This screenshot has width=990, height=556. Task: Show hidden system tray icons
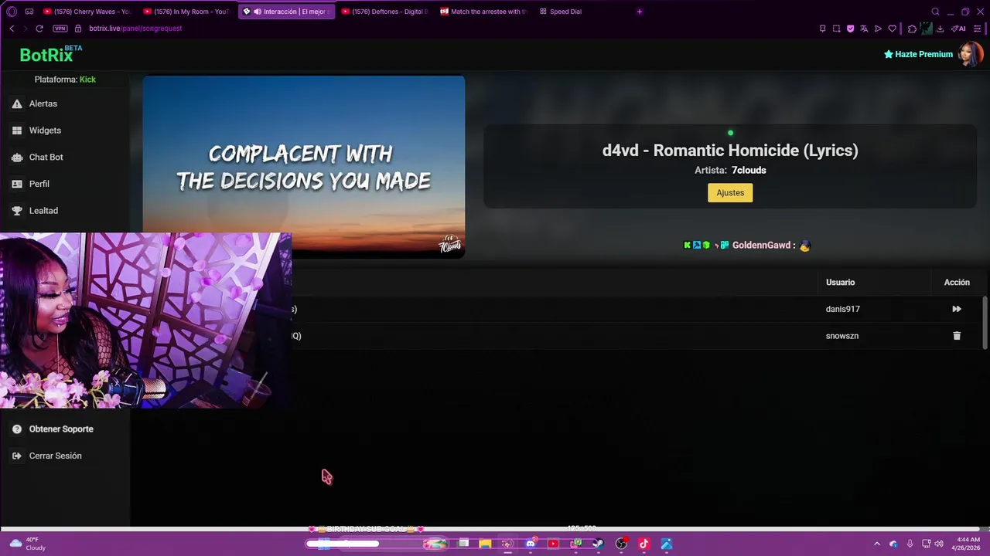(876, 544)
